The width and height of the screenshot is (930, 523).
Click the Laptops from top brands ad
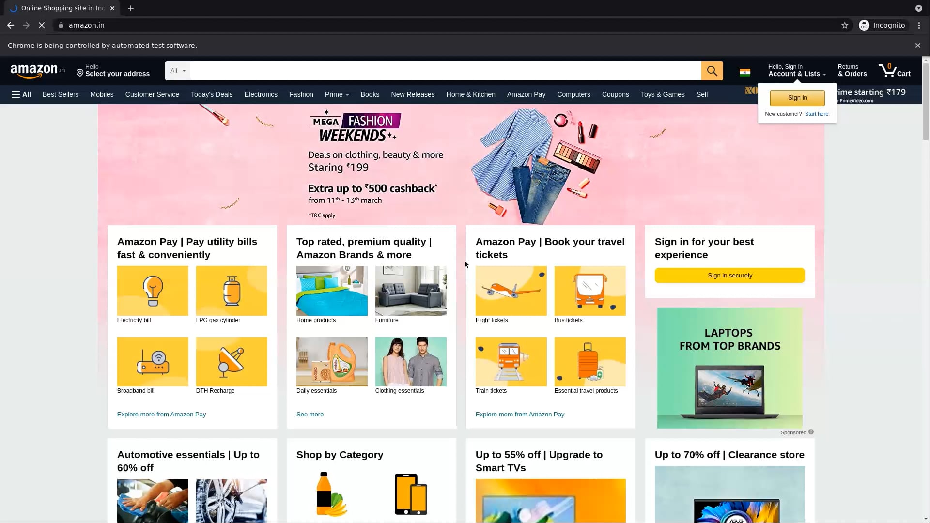730,368
